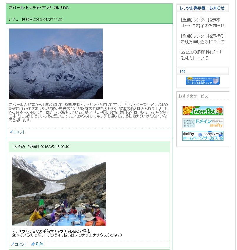Click the InterPot service banner

point(203,110)
